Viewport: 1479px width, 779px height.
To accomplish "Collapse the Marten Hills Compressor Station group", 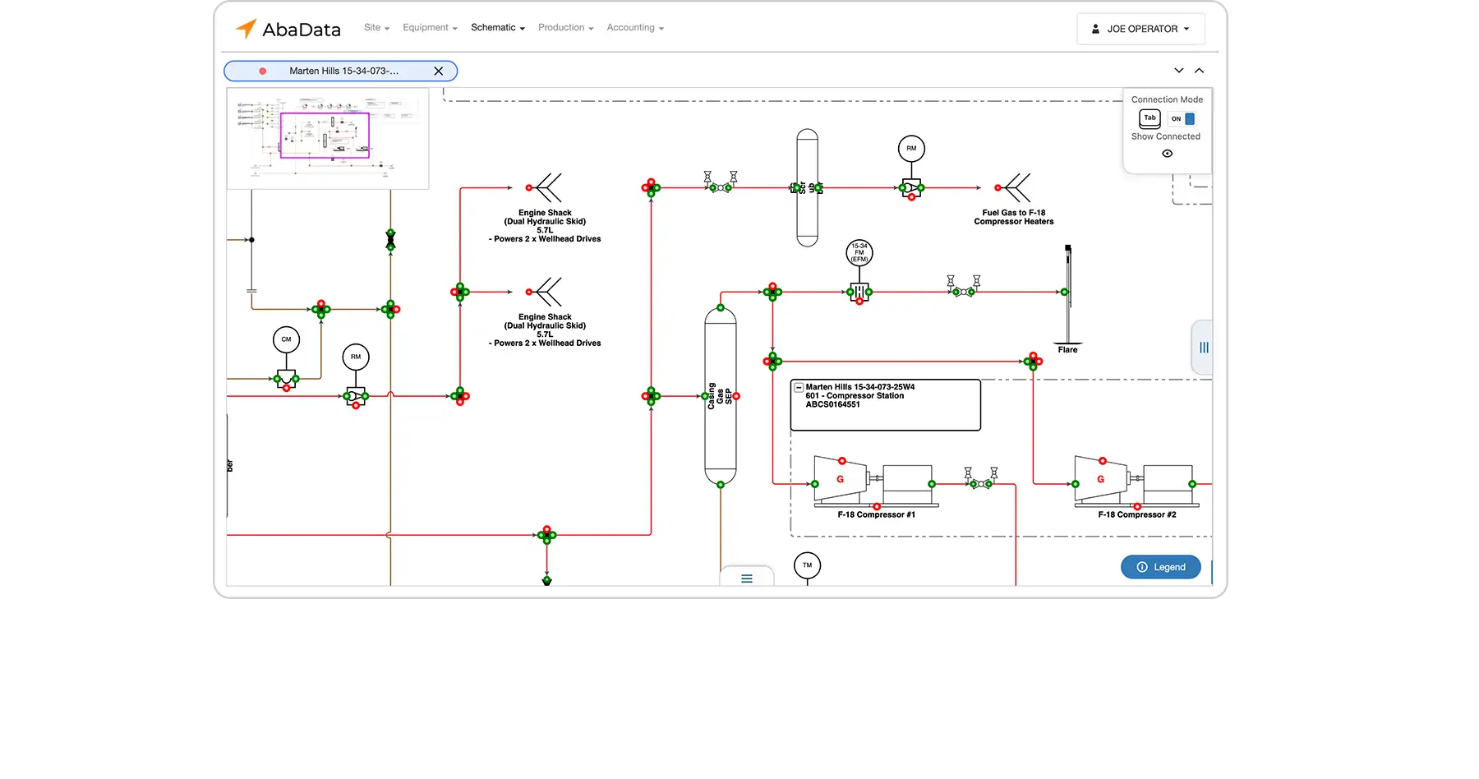I will click(799, 387).
